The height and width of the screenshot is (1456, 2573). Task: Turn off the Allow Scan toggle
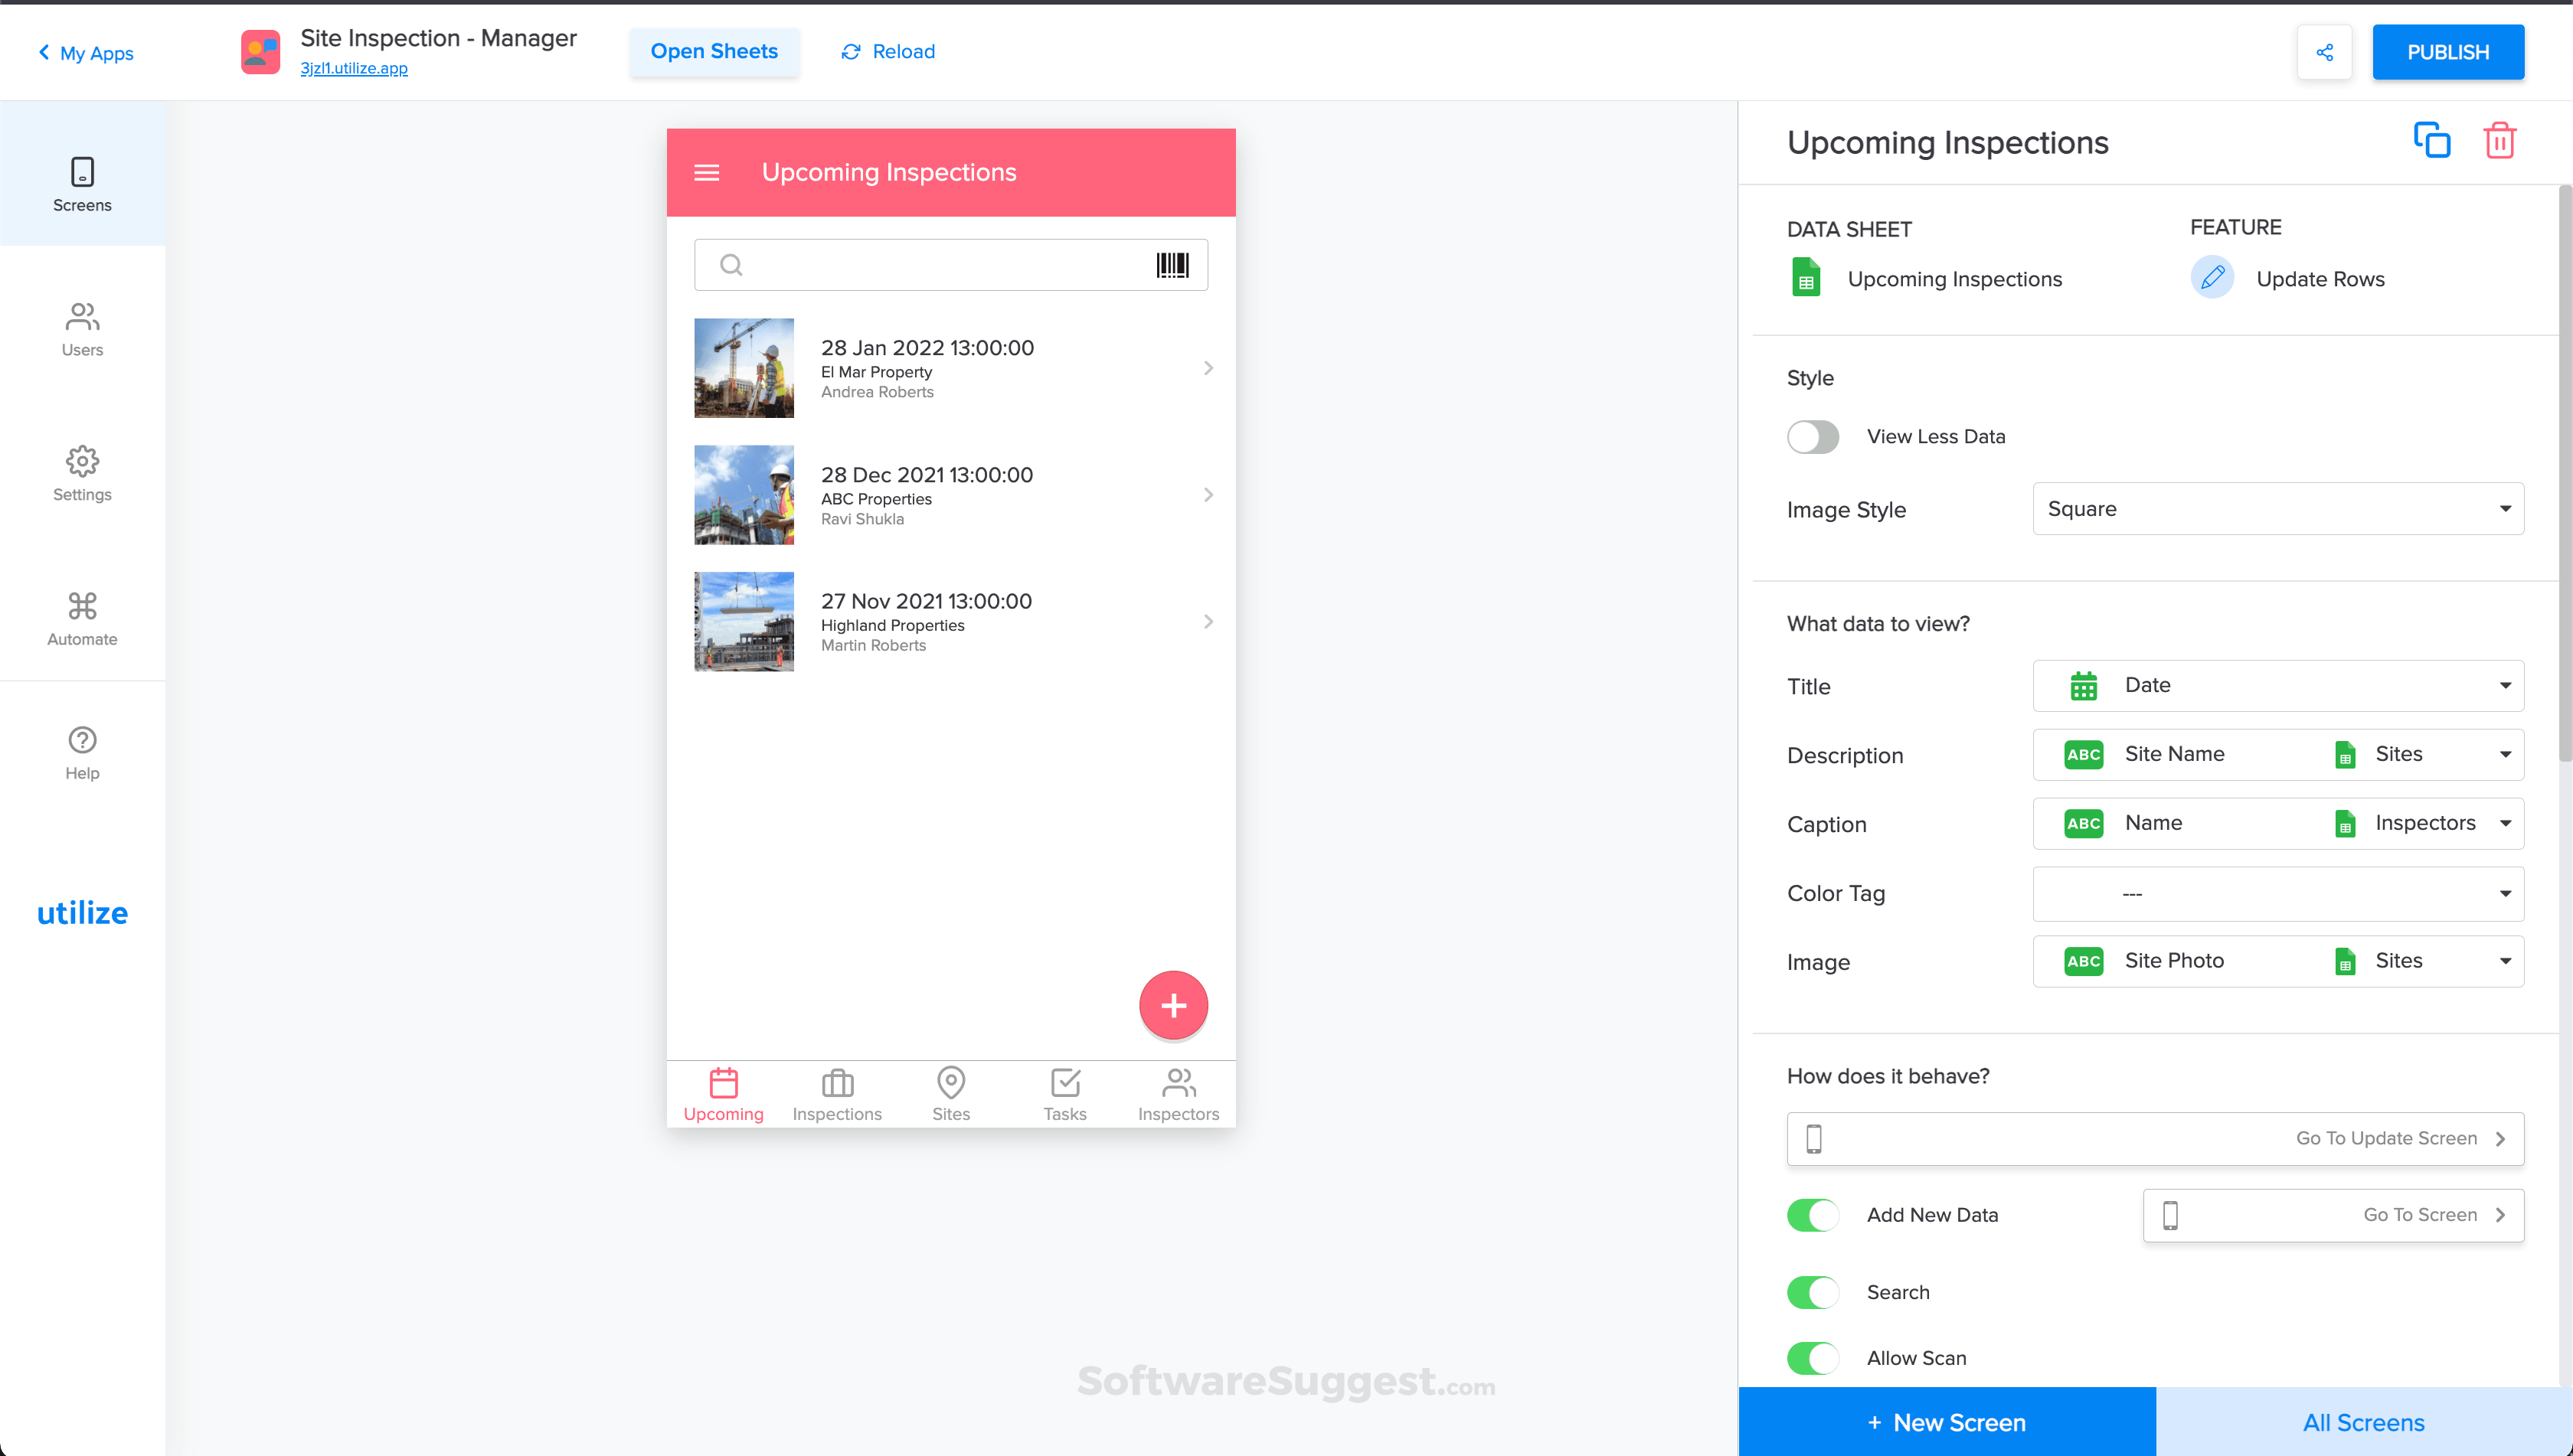coord(1813,1358)
